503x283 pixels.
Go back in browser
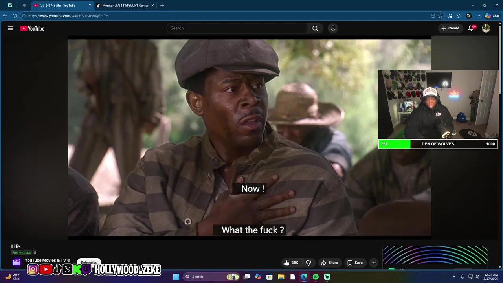pyautogui.click(x=5, y=16)
